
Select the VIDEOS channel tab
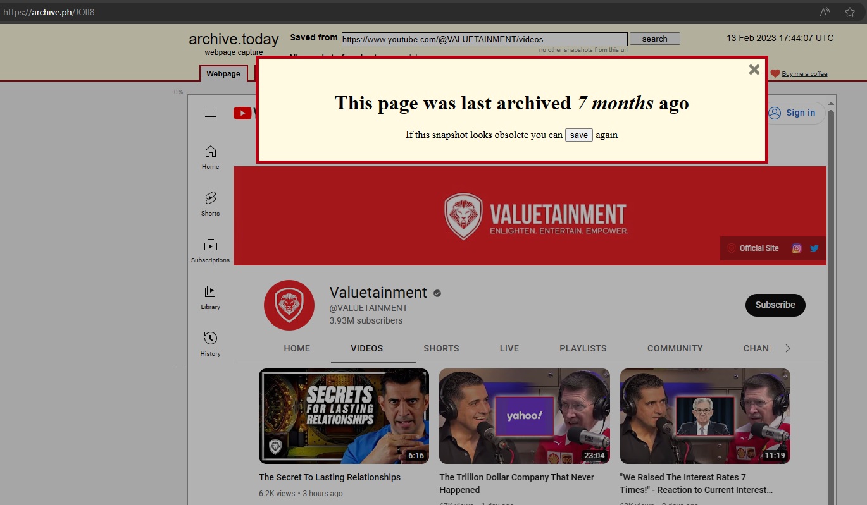click(367, 348)
